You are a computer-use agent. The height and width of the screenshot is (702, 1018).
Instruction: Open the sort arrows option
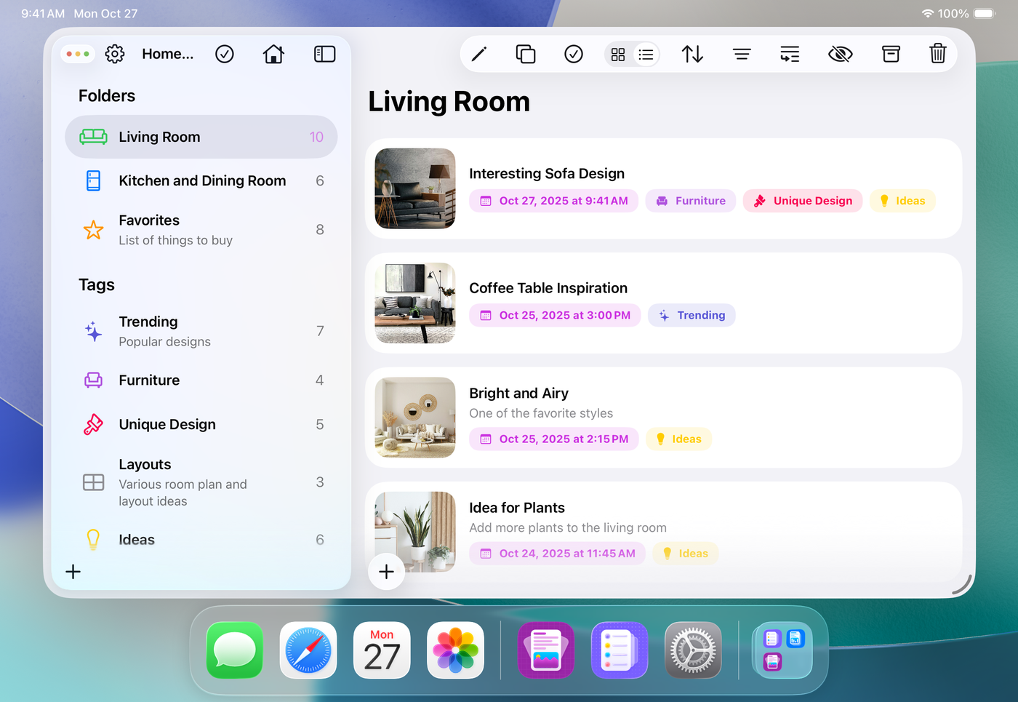[692, 54]
